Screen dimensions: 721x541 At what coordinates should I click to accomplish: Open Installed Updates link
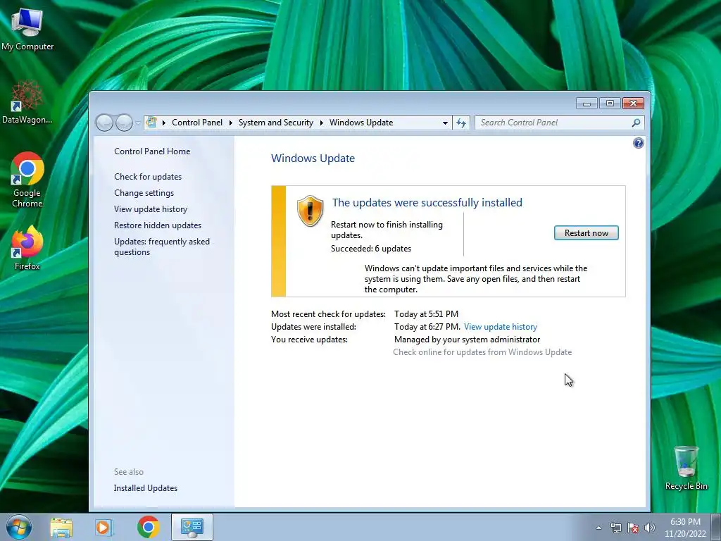(x=145, y=488)
